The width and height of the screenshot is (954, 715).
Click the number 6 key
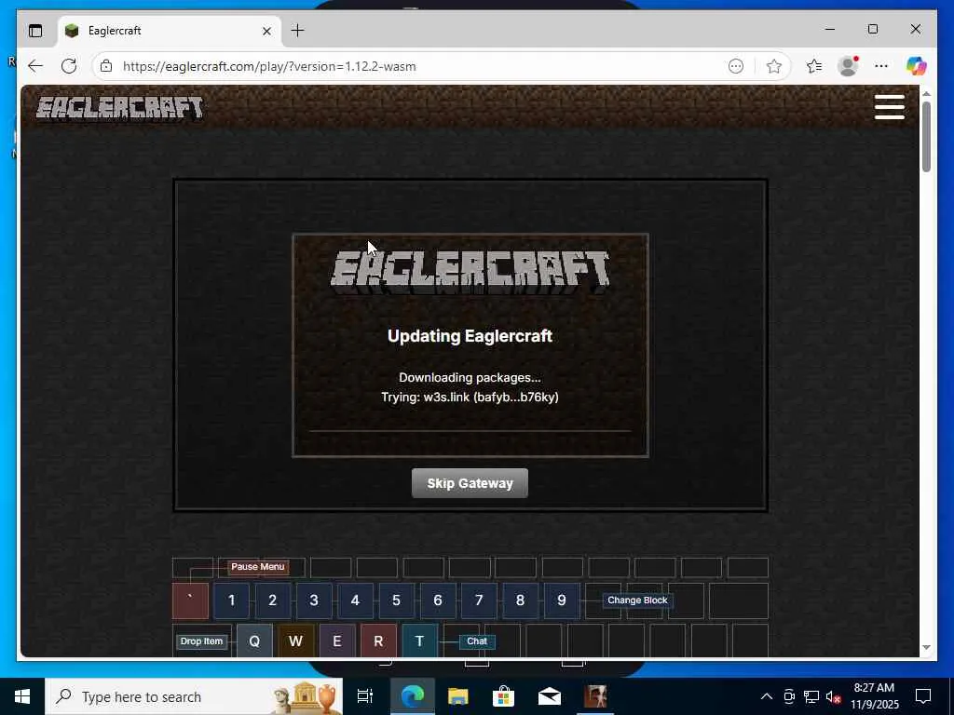[438, 600]
